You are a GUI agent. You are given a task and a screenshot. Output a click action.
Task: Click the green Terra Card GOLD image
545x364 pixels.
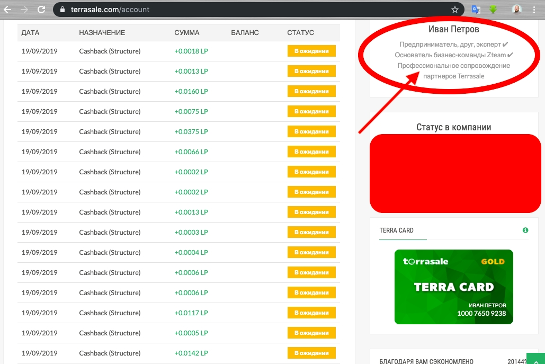click(x=453, y=287)
